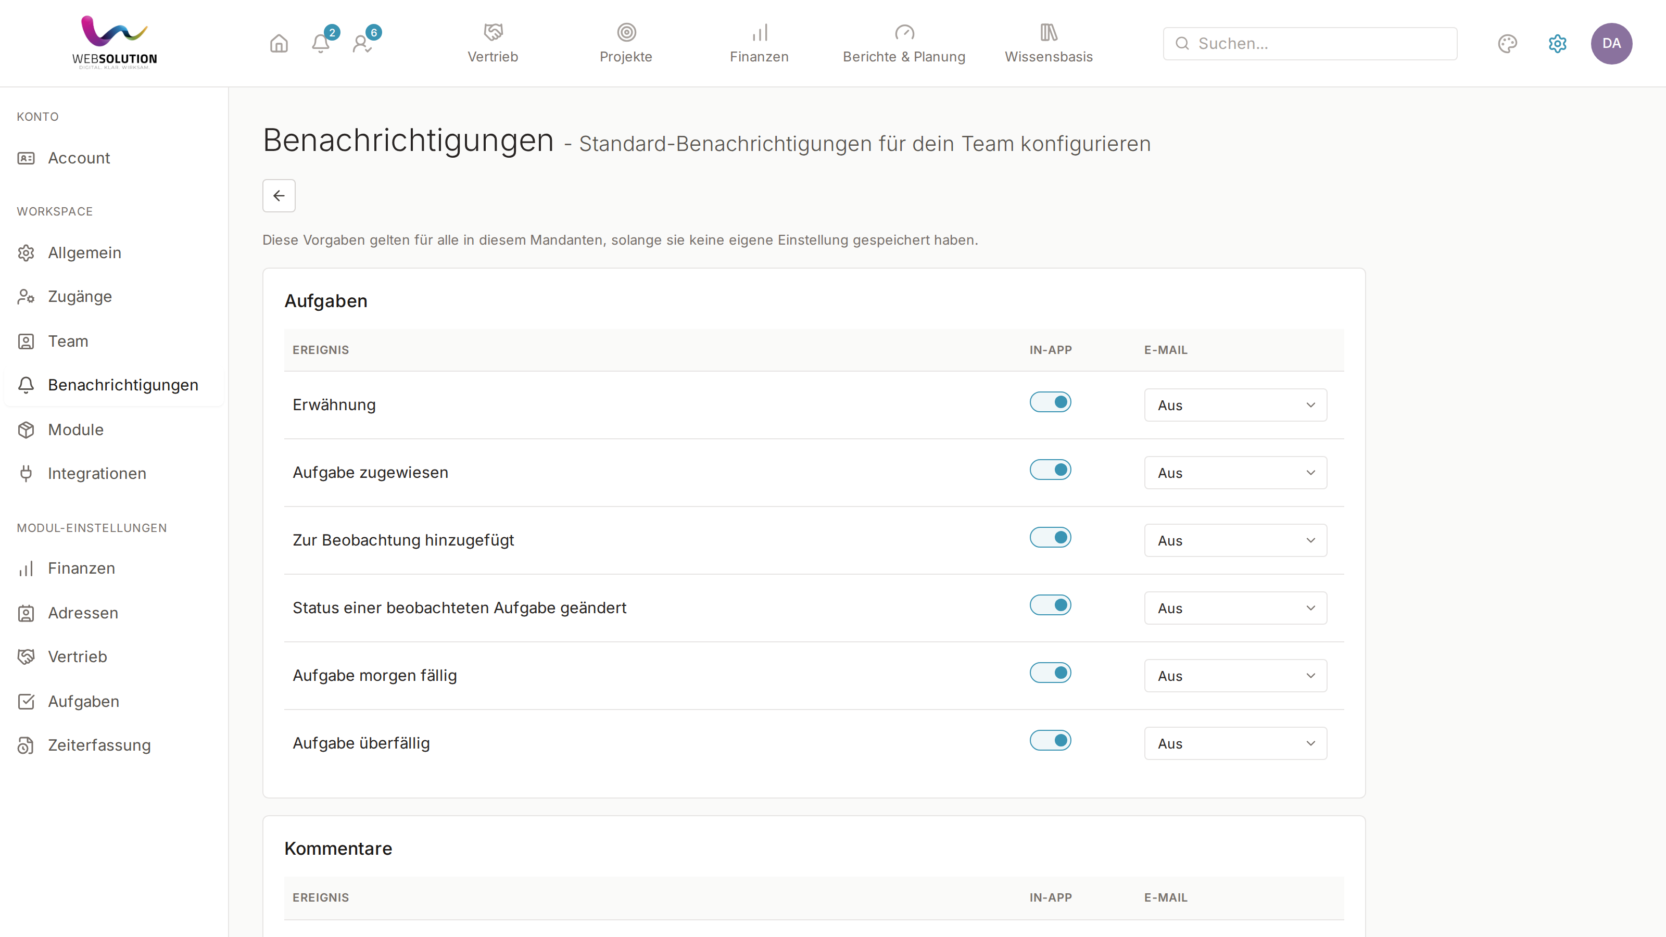Open Module label in sidebar
The width and height of the screenshot is (1666, 937).
point(75,430)
